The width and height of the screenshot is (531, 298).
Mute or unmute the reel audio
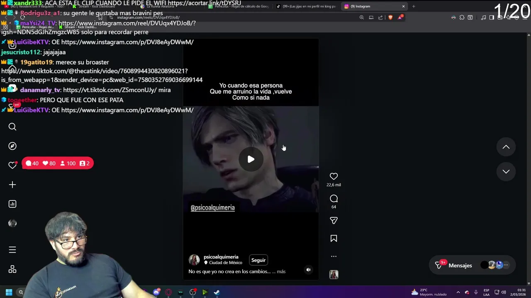(308, 269)
